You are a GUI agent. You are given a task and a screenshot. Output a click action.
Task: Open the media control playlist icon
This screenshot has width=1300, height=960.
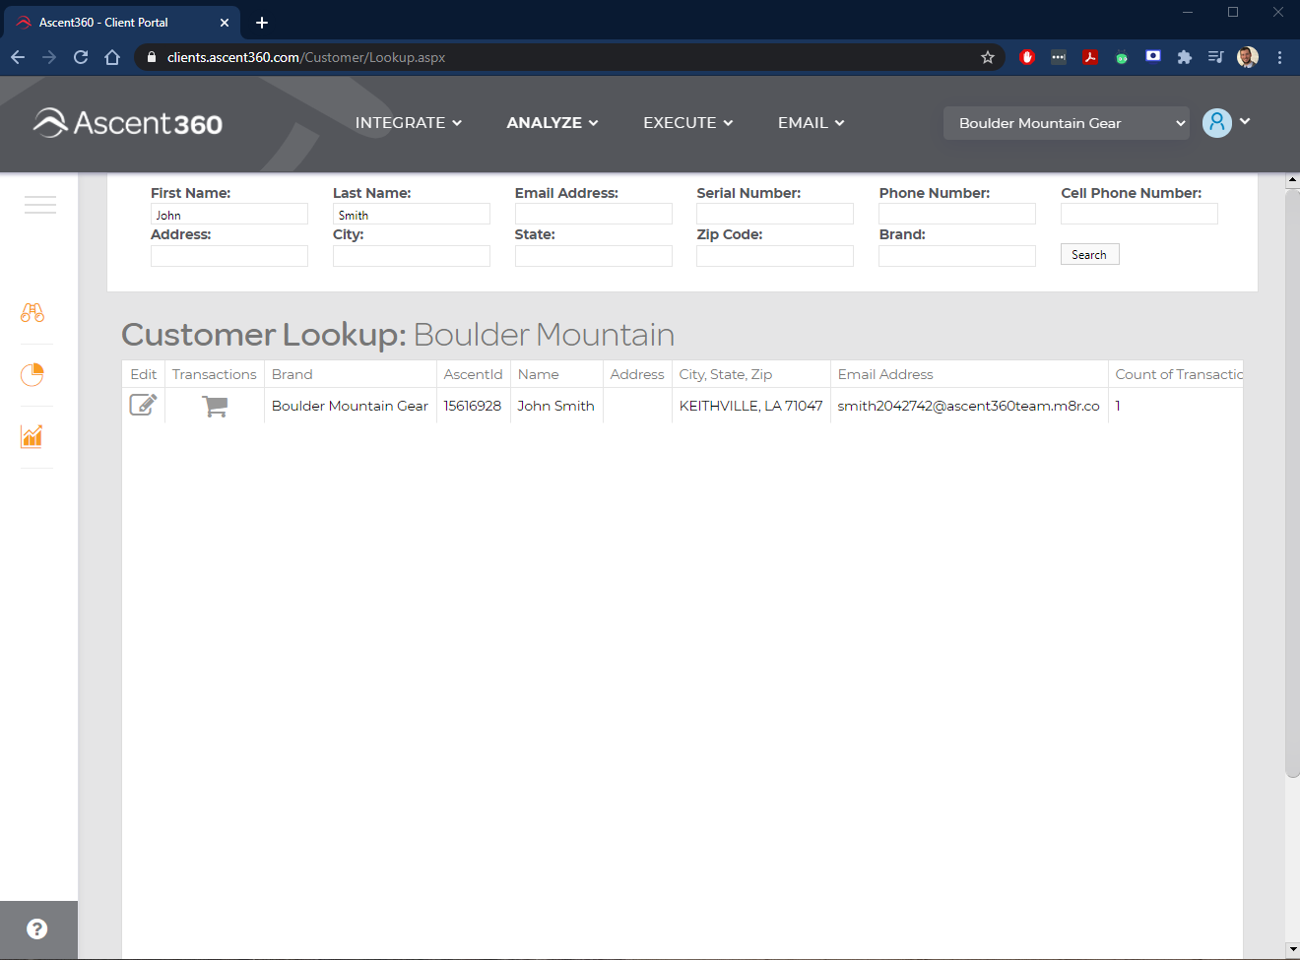(1216, 57)
